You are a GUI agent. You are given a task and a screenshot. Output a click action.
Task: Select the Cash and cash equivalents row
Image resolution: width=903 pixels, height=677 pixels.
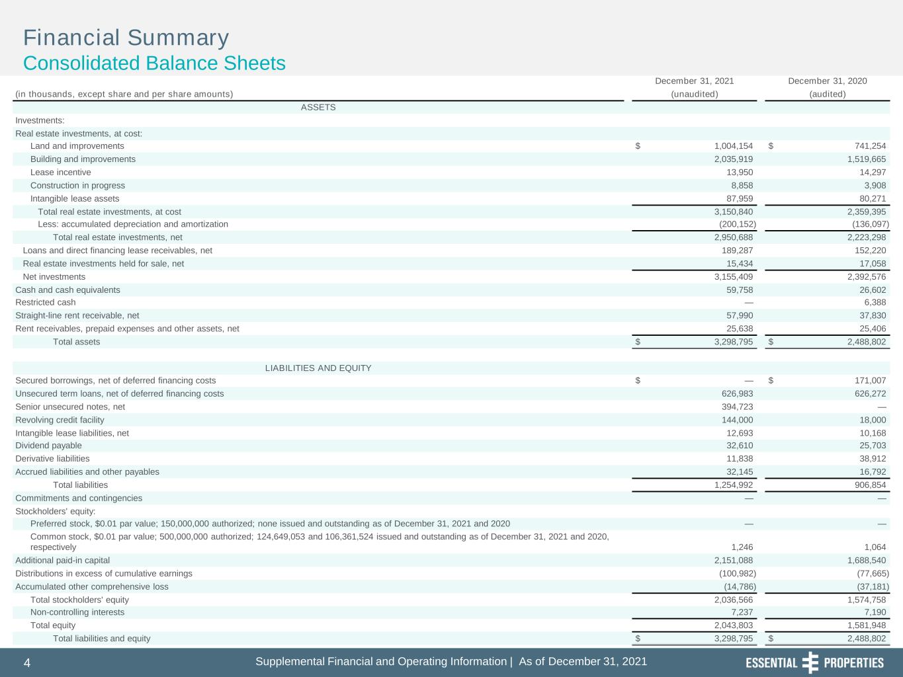point(451,290)
